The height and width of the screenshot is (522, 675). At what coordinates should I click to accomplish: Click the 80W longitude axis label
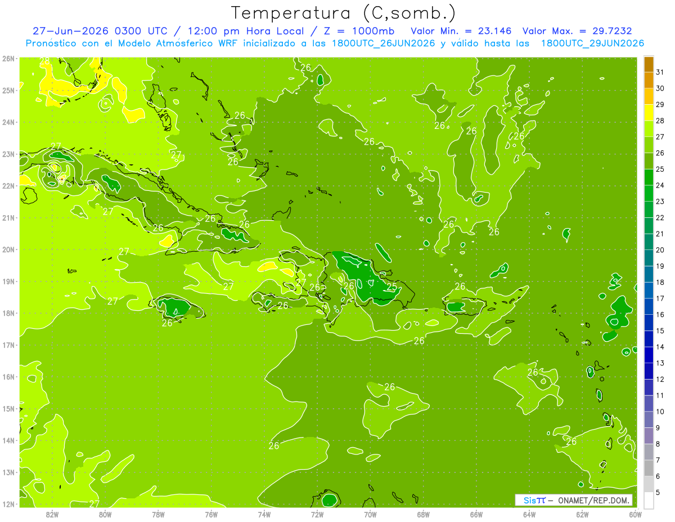coord(105,514)
